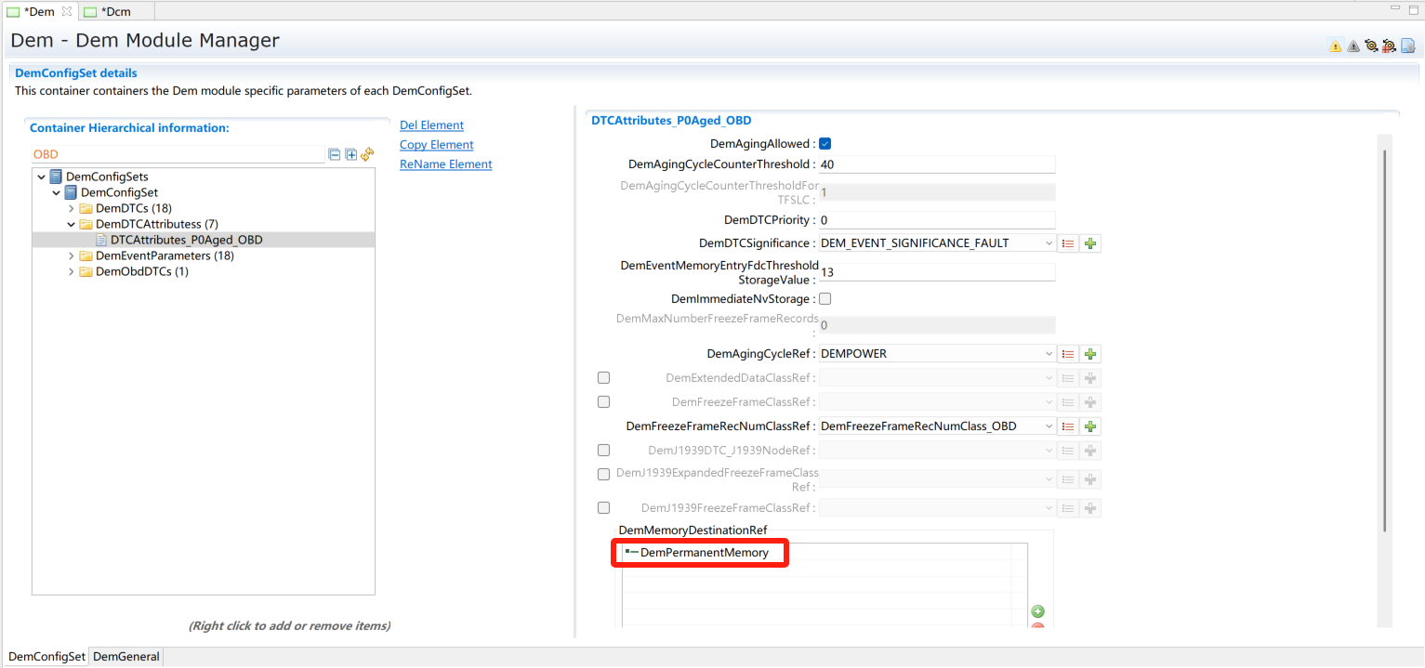Click the refresh tree arrows icon
The width and height of the screenshot is (1425, 668).
367,154
